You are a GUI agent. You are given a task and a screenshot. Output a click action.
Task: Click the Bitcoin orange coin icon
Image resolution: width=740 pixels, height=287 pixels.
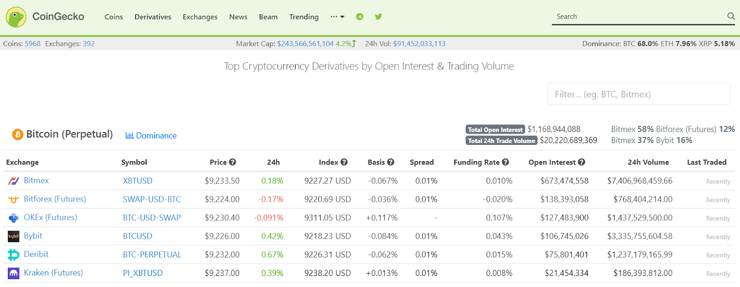click(x=18, y=134)
